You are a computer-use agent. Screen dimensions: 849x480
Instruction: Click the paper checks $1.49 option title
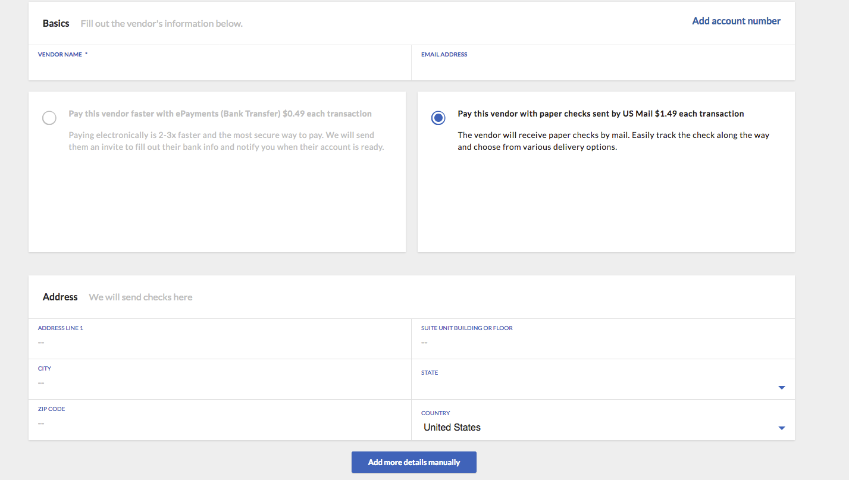click(601, 114)
